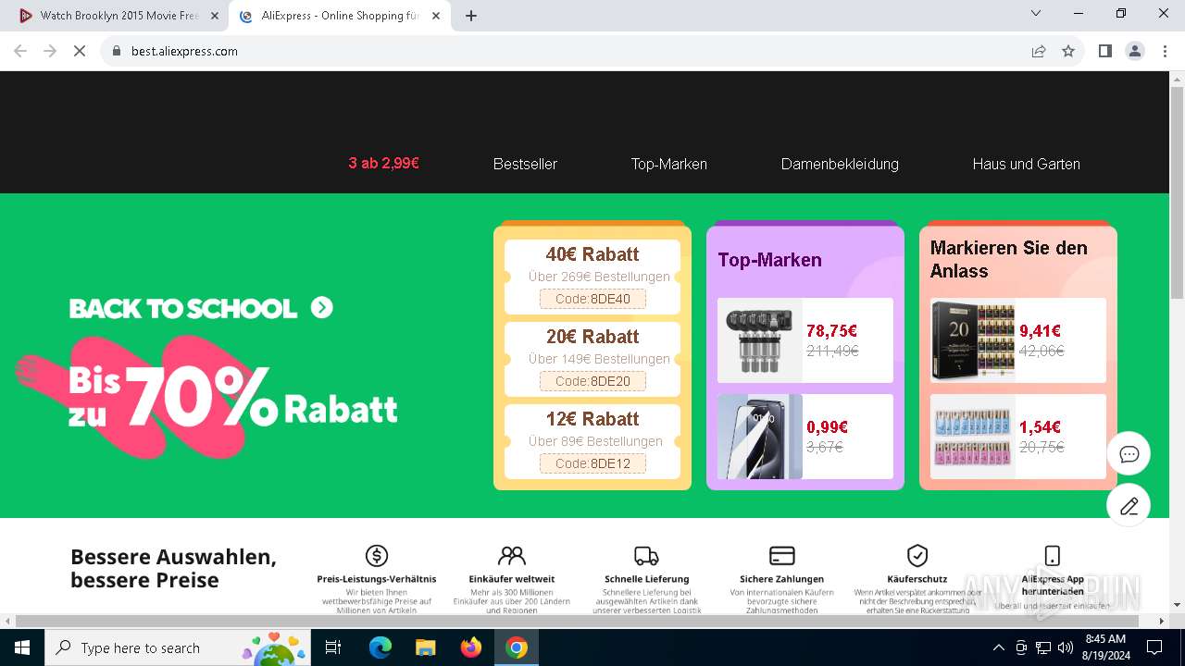
Task: Open the 9,41€ product thumbnail
Action: click(973, 340)
